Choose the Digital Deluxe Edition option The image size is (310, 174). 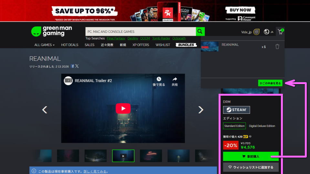(262, 126)
